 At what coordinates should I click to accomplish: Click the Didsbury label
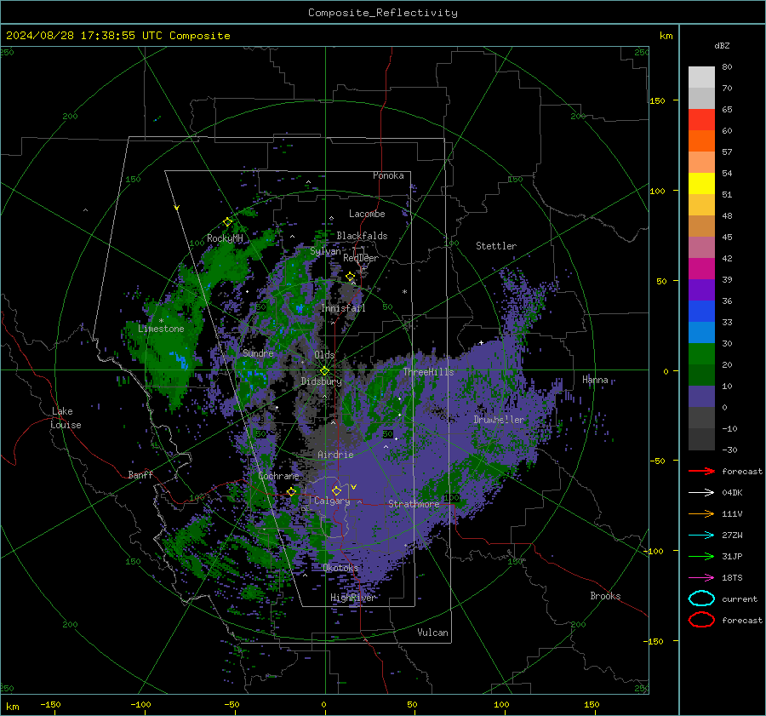tap(321, 381)
